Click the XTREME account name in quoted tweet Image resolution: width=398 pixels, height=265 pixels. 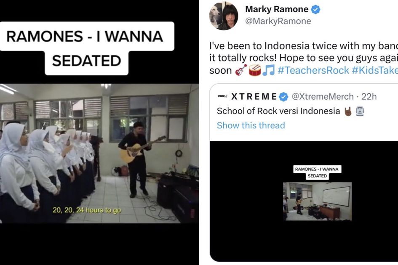tap(254, 97)
